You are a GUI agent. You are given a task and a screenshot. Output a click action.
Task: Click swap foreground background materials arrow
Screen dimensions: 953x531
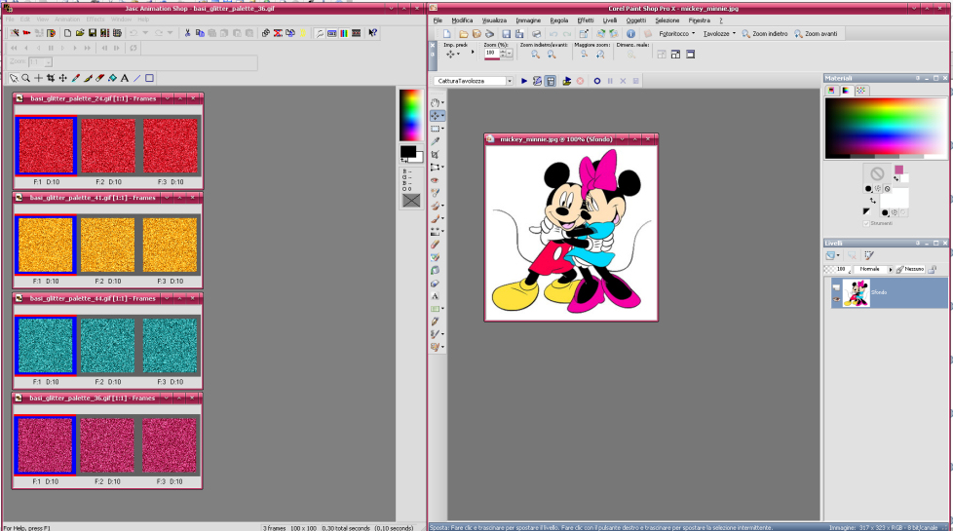873,201
